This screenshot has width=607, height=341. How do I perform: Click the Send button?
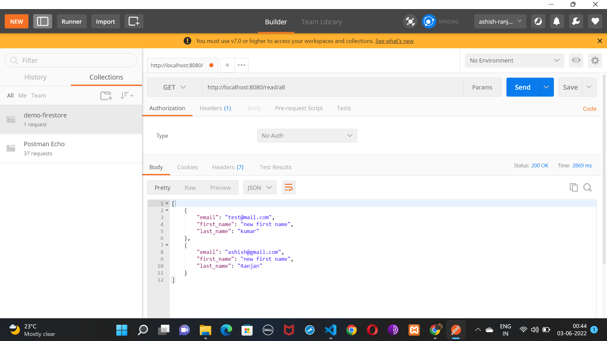pos(522,87)
